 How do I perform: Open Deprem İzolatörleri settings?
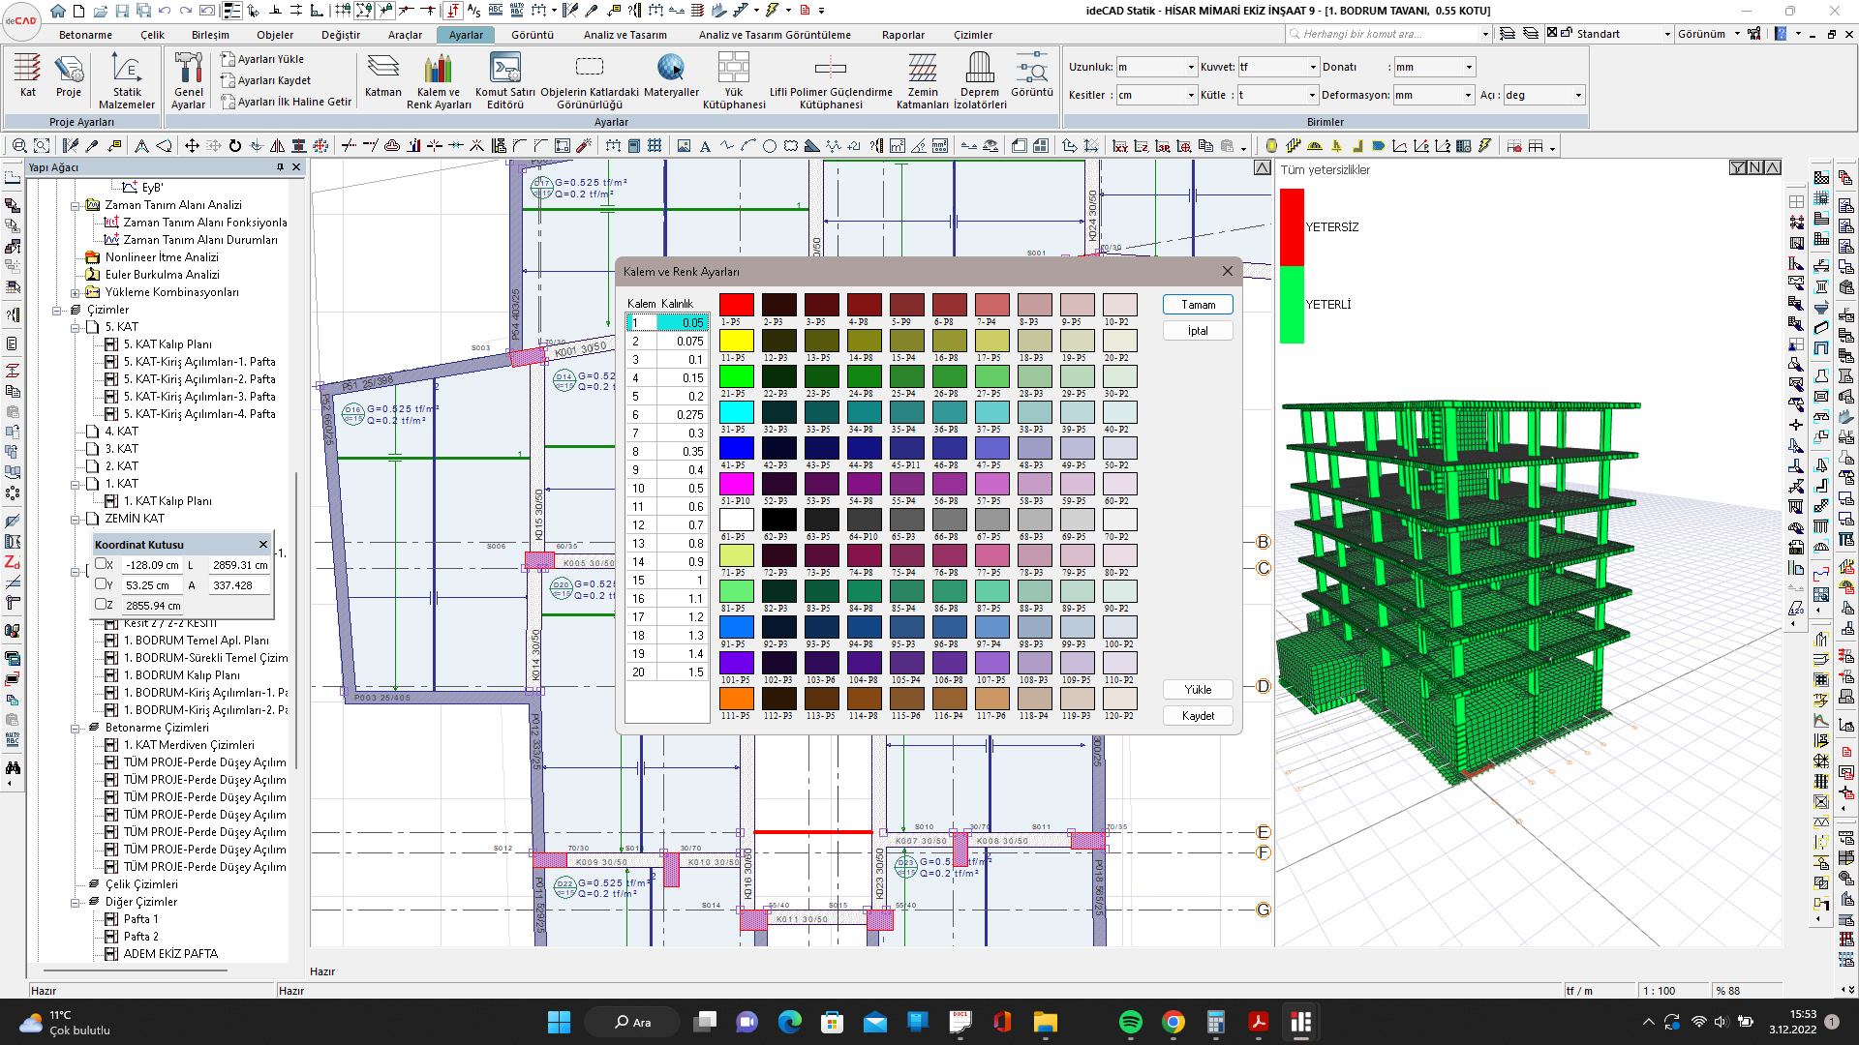click(980, 81)
